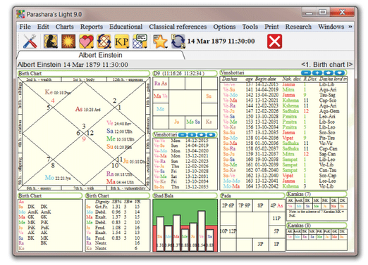
Task: Click the plus button in large Vimshottari panel
Action: point(317,73)
